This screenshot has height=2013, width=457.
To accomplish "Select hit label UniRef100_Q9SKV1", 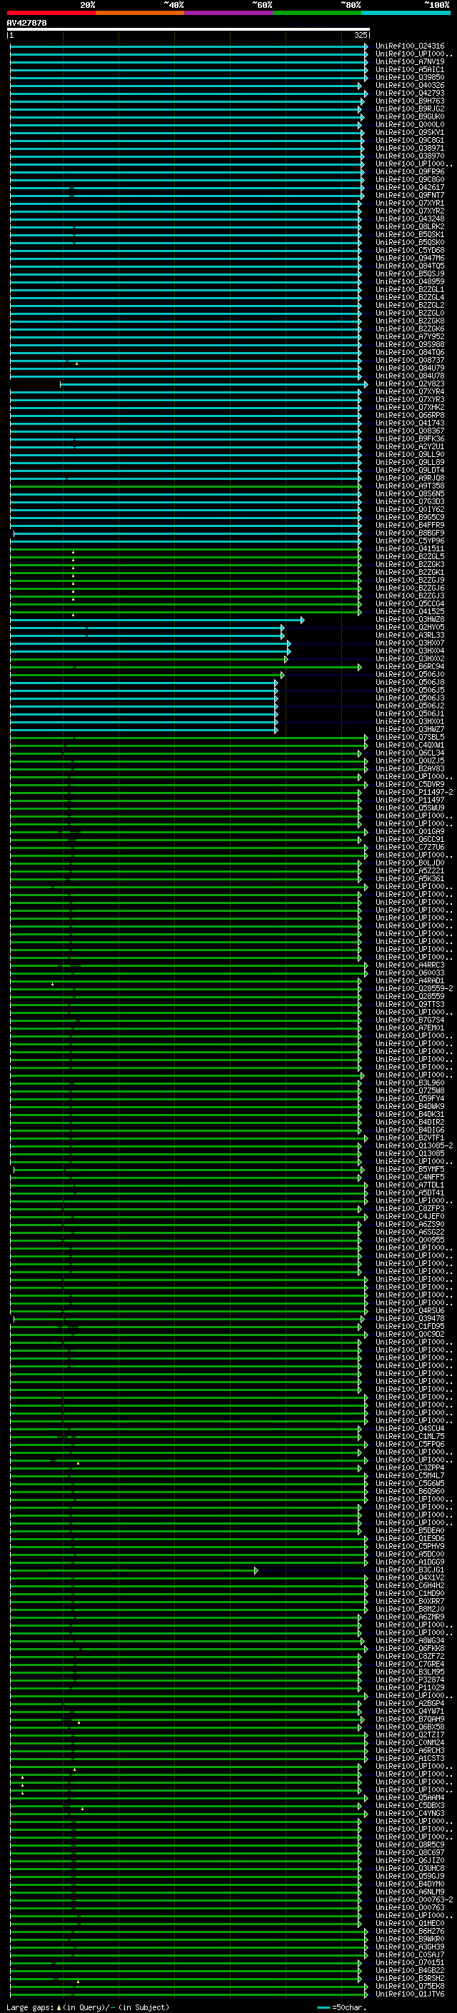I will [410, 133].
